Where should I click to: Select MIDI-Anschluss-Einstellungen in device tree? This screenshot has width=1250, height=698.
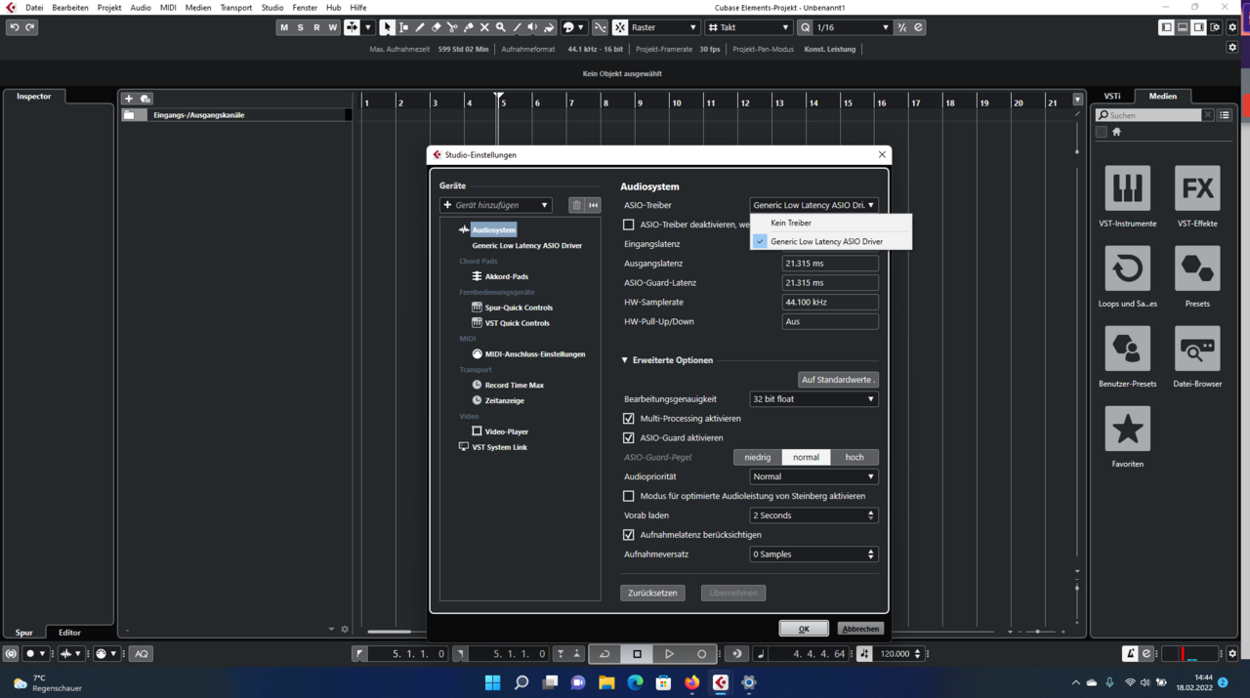534,354
